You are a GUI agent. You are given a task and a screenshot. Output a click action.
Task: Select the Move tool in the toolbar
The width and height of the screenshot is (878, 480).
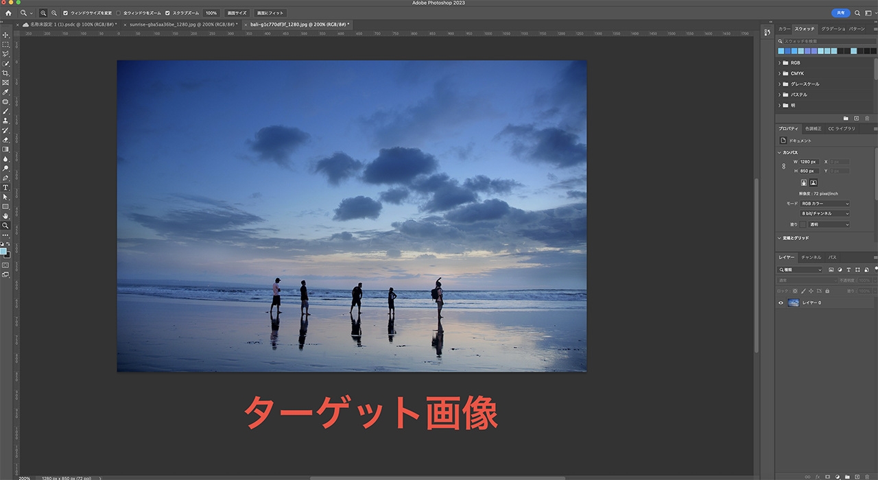pyautogui.click(x=5, y=34)
